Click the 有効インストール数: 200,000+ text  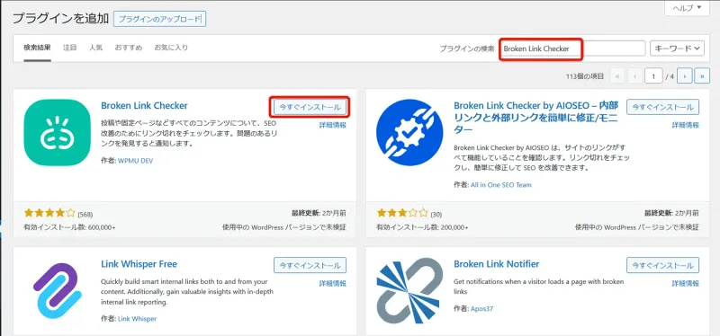coord(422,227)
